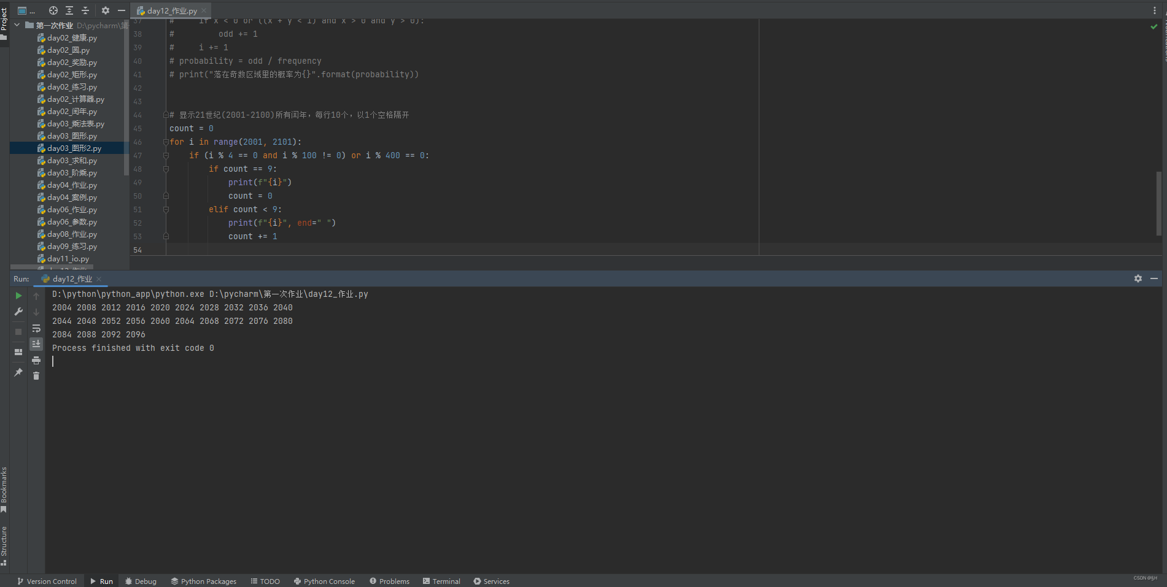Click line number 54 in the gutter
This screenshot has width=1167, height=587.
tap(138, 250)
